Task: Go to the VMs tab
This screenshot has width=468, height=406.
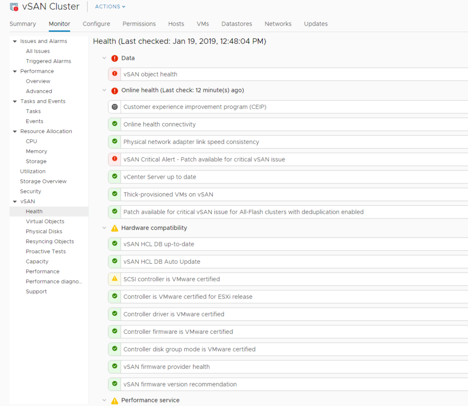Action: (202, 24)
